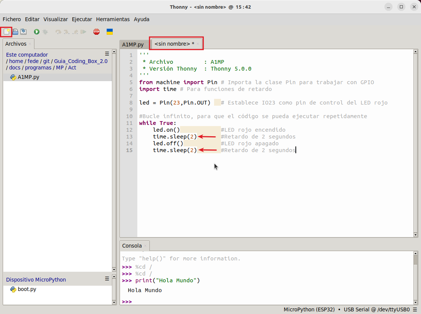Click the New file toolbar icon
Image resolution: width=421 pixels, height=314 pixels.
pyautogui.click(x=6, y=32)
